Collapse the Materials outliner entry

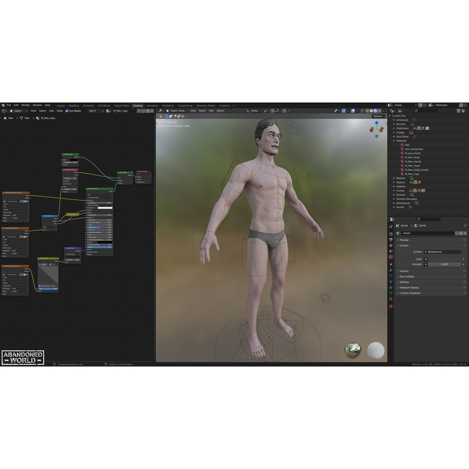(x=394, y=141)
